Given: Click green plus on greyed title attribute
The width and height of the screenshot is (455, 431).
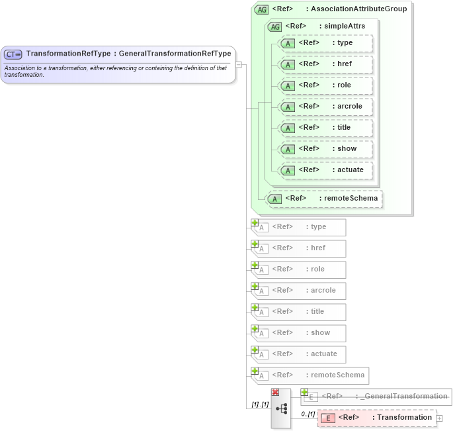Looking at the screenshot, I should click(x=255, y=308).
